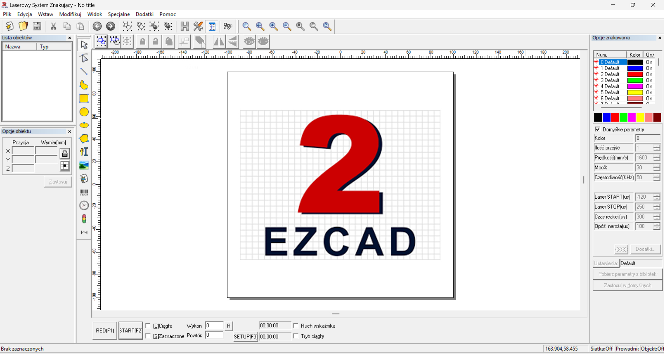Viewport: 664px width, 354px height.
Task: Adjust the Opóź. naroża(us) stepper arrows
Action: tap(657, 227)
